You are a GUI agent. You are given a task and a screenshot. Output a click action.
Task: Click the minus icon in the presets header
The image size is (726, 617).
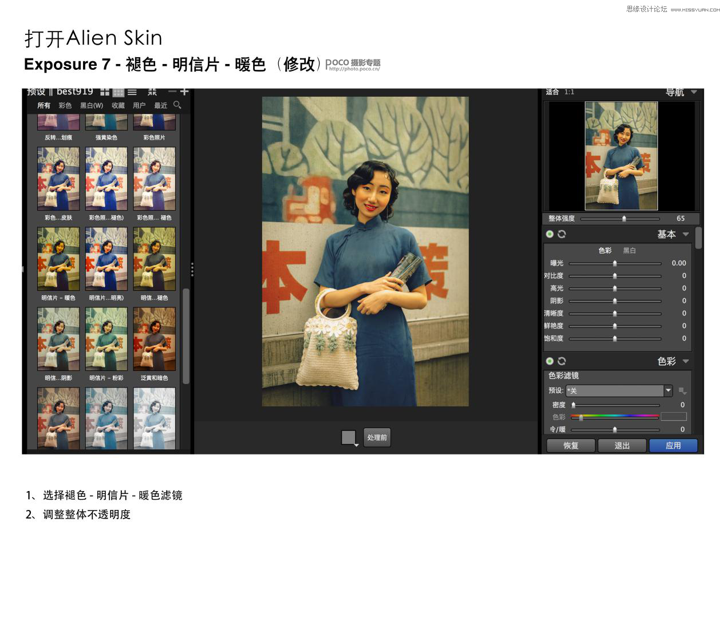click(172, 91)
